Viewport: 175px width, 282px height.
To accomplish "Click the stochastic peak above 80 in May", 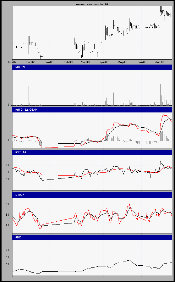I will click(x=130, y=204).
